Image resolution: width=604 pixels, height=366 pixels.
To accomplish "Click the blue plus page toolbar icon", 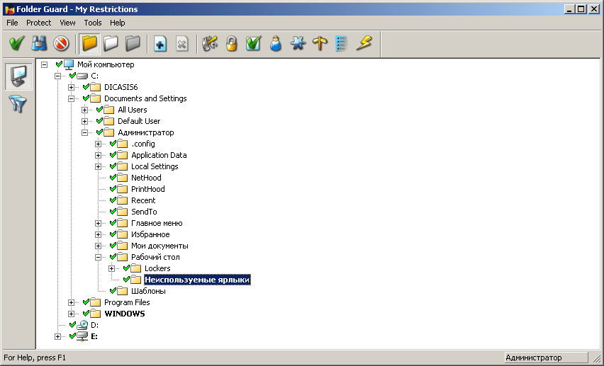I will (x=160, y=43).
